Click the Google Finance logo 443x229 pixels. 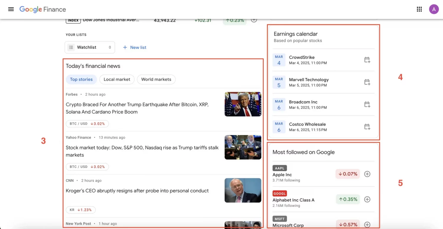point(43,9)
